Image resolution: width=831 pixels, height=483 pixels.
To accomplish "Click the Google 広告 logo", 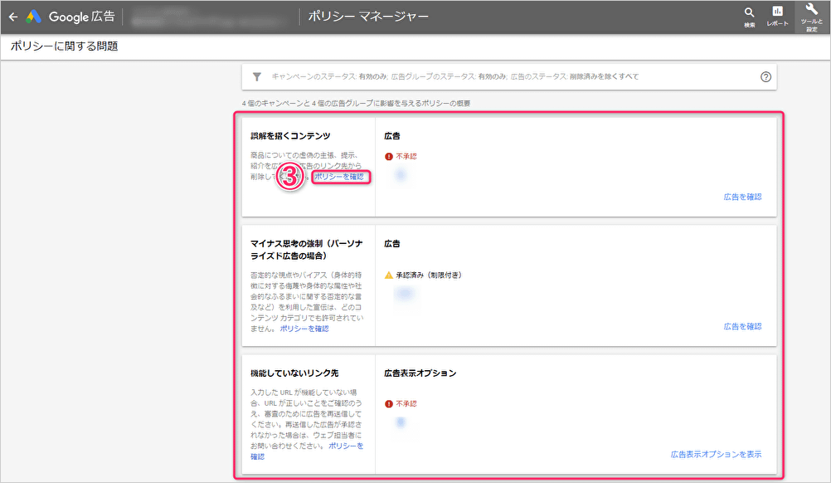I will pyautogui.click(x=70, y=17).
